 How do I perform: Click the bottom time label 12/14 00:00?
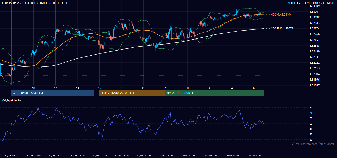click(x=188, y=156)
